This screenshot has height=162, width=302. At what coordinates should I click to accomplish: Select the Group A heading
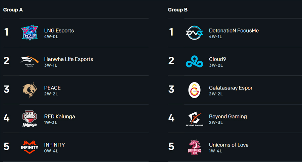[x=13, y=10]
